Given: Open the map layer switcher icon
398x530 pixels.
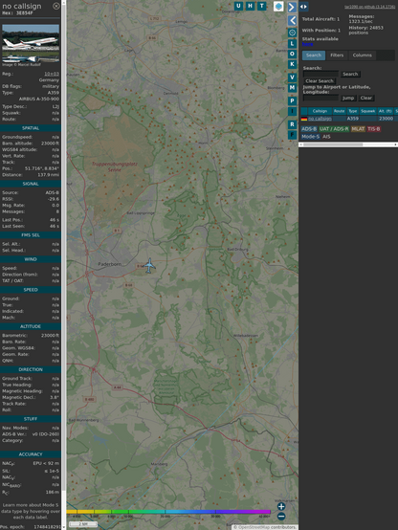Looking at the screenshot, I should [278, 6].
